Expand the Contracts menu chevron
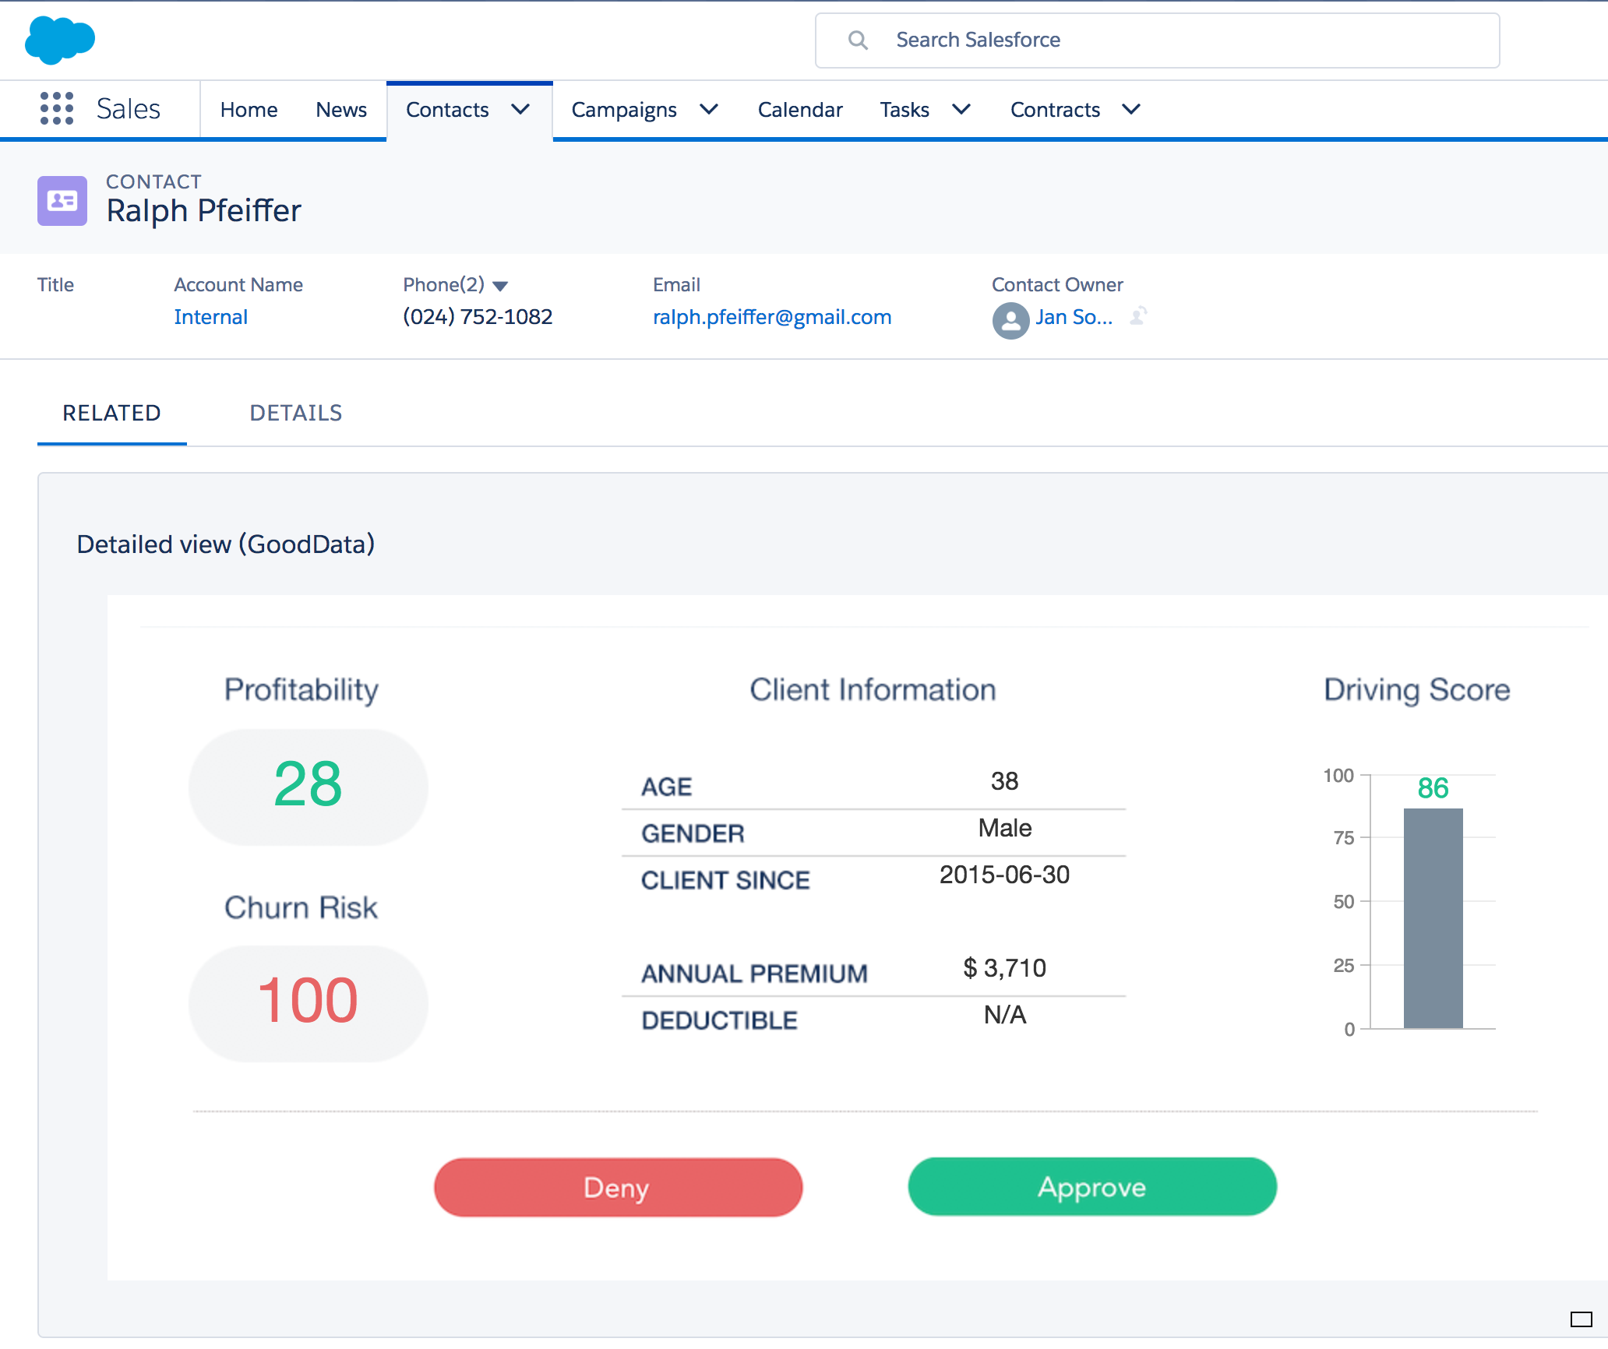1608x1349 pixels. coord(1131,109)
